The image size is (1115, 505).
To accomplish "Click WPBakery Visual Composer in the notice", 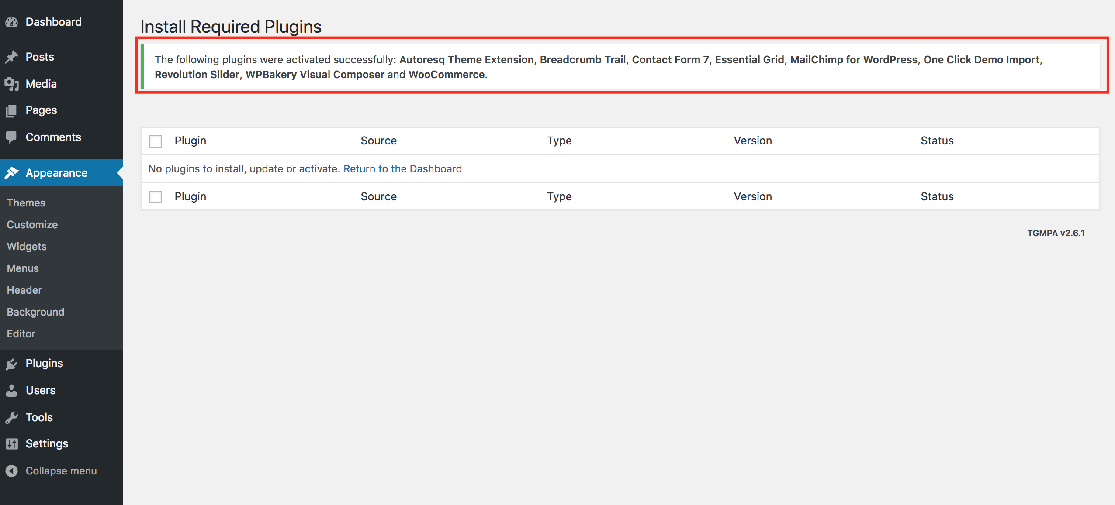I will click(315, 75).
